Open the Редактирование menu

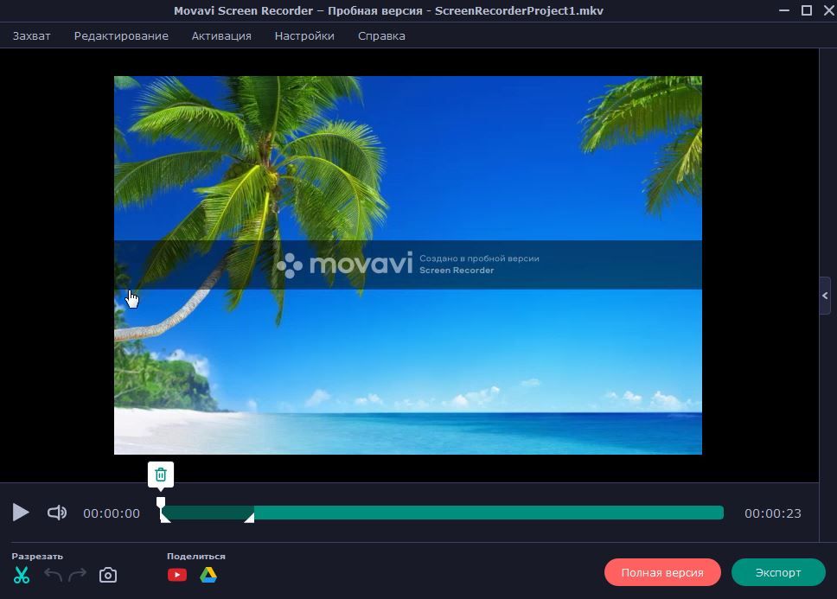(121, 35)
